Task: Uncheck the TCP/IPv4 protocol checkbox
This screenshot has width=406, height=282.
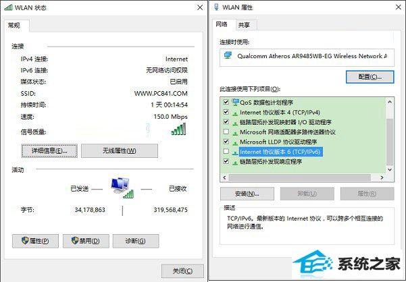Action: 226,112
